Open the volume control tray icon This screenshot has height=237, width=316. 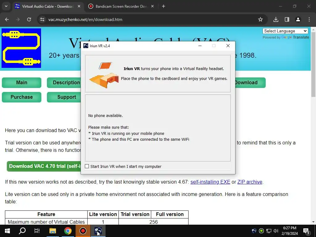pos(276,231)
